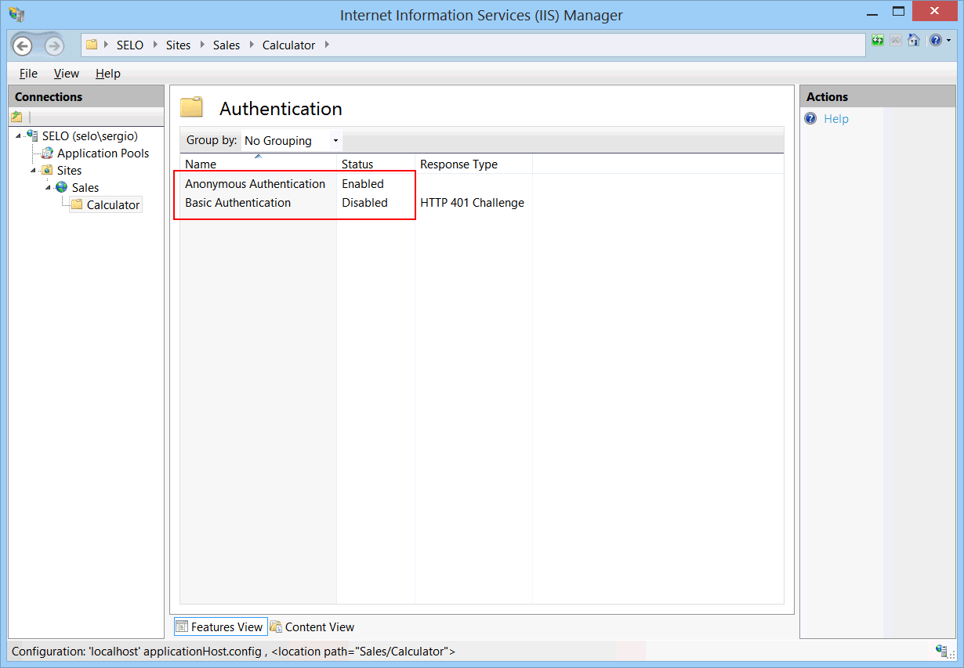The height and width of the screenshot is (668, 964).
Task: Expand breadcrumb arrow after Calculator in address bar
Action: [x=327, y=45]
